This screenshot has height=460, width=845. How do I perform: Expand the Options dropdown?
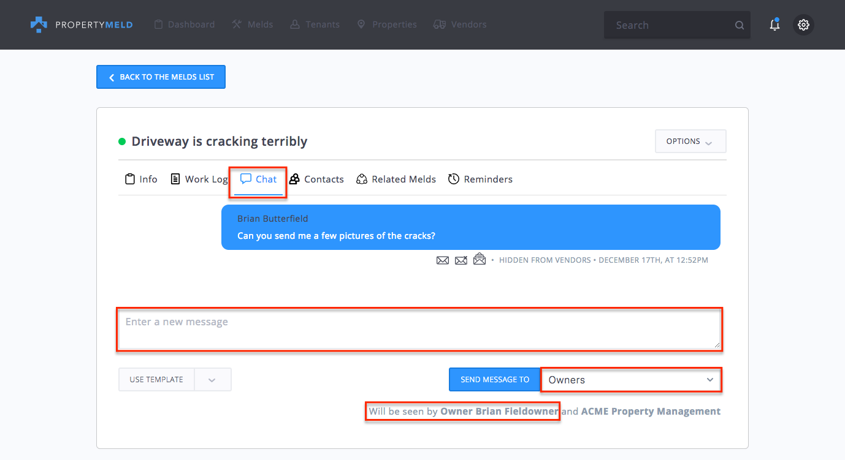tap(690, 141)
